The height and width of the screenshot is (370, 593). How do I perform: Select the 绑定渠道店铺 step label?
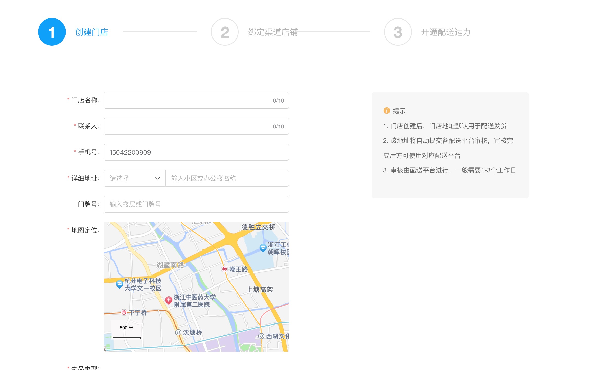point(273,32)
